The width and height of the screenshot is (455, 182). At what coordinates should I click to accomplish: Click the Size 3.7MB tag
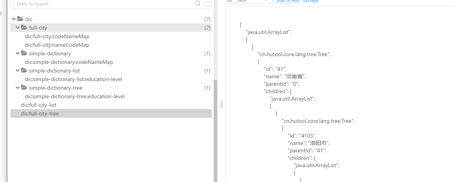point(288,1)
